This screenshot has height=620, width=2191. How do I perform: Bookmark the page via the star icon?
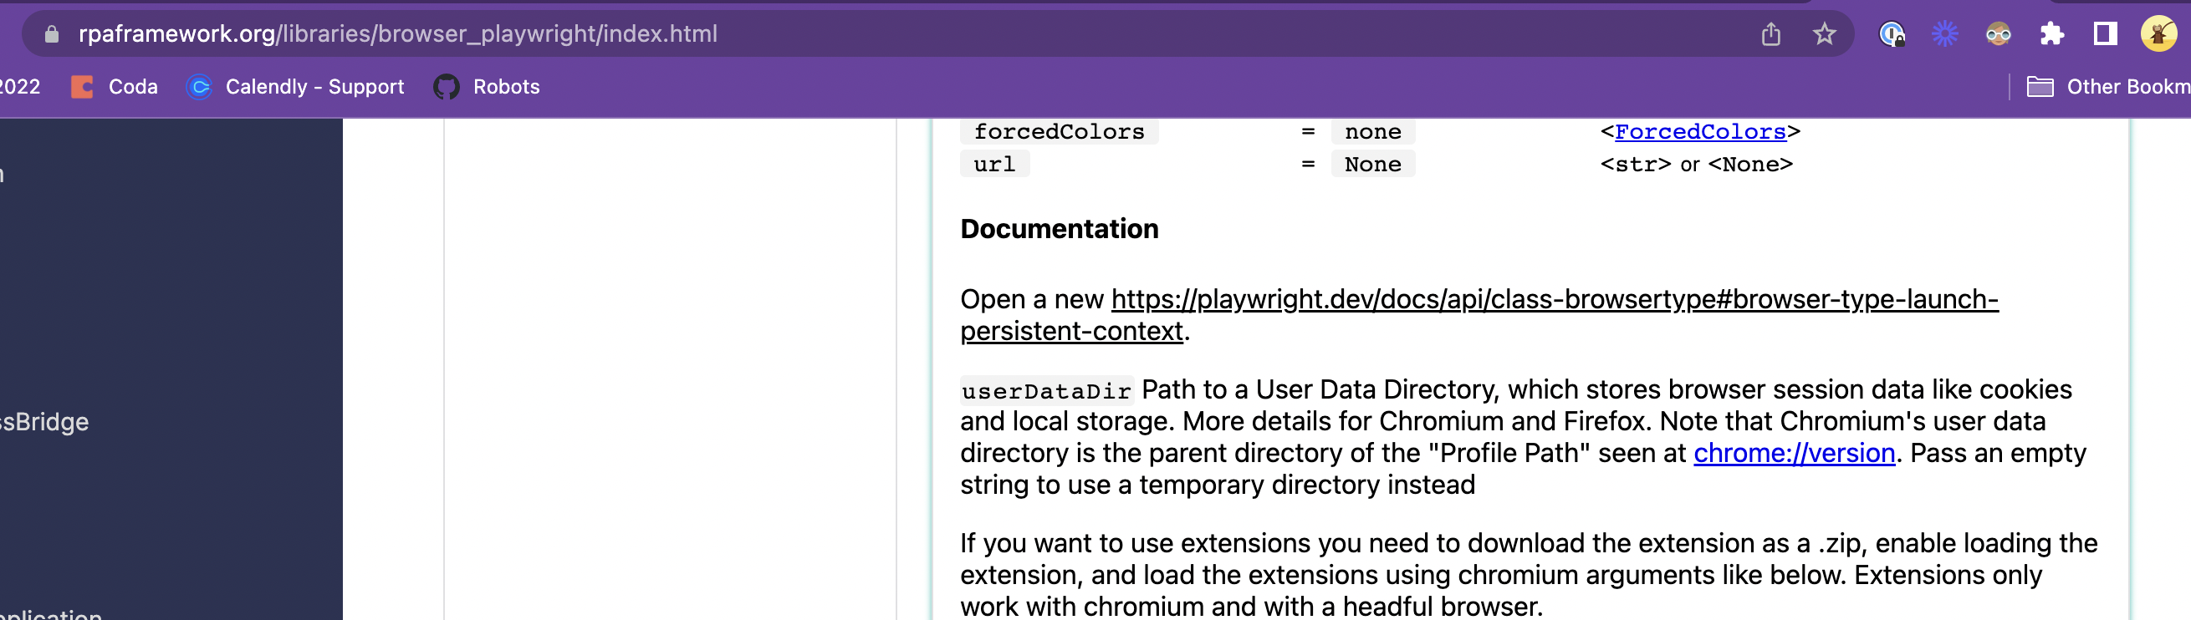(1826, 34)
